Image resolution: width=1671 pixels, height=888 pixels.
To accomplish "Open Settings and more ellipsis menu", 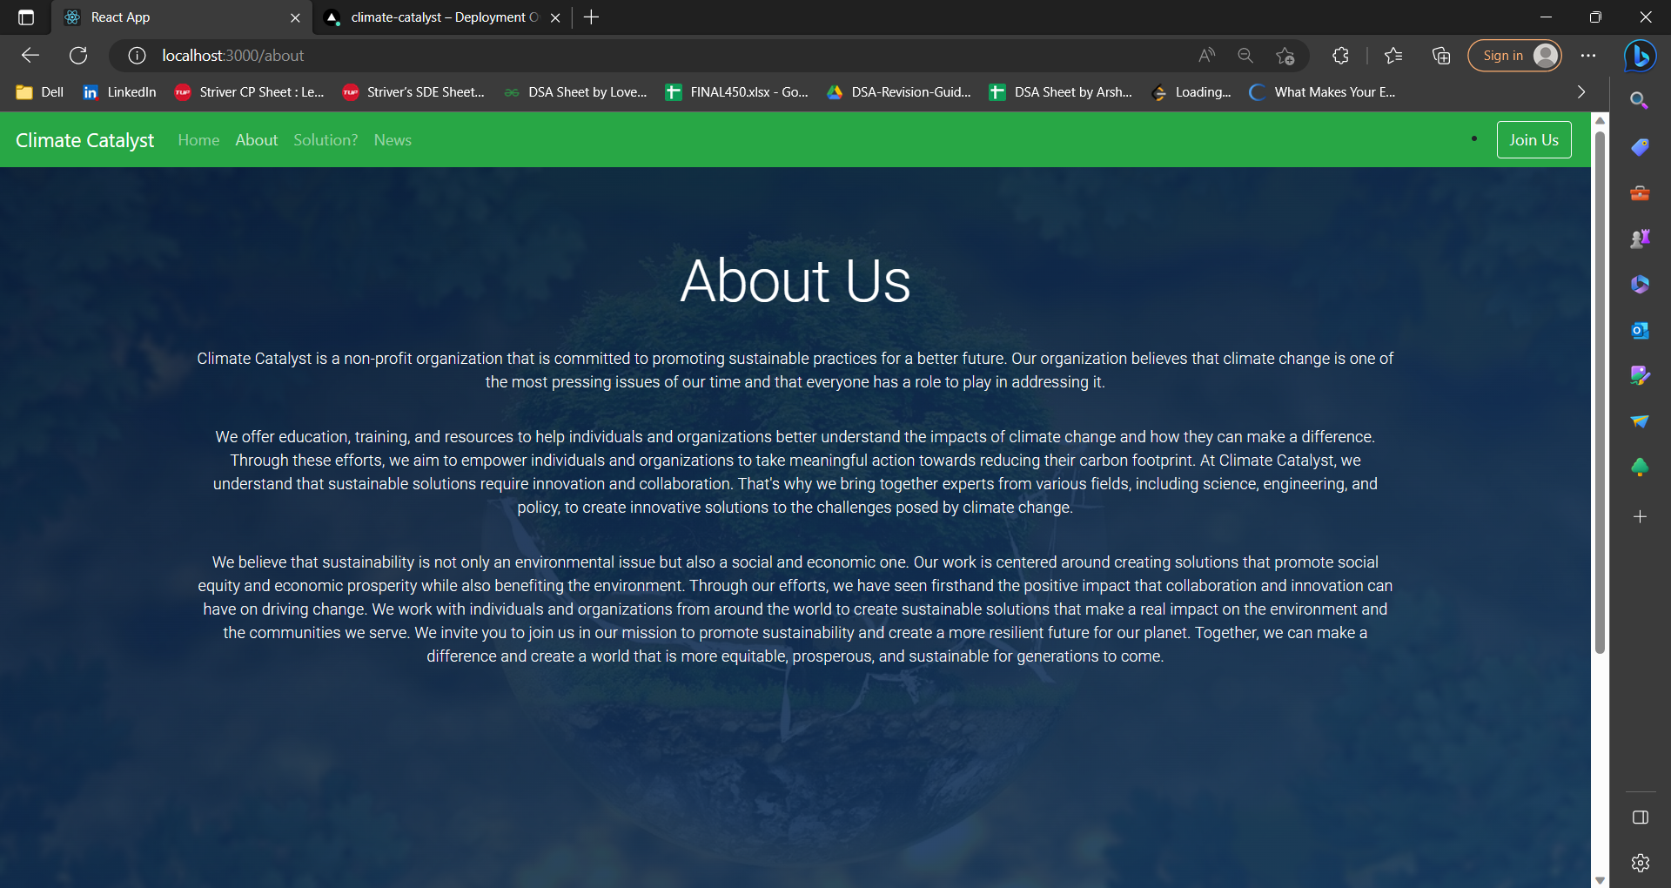I will 1588,56.
